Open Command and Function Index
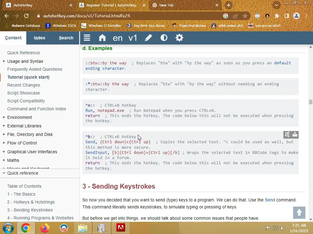The width and height of the screenshot is (313, 234). 37,109
